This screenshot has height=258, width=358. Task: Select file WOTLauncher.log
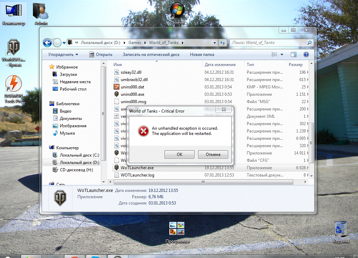pyautogui.click(x=137, y=175)
